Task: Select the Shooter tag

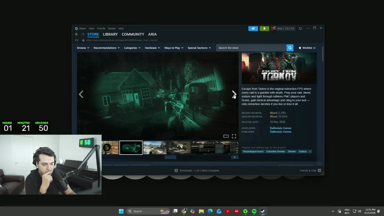Action: 292,151
